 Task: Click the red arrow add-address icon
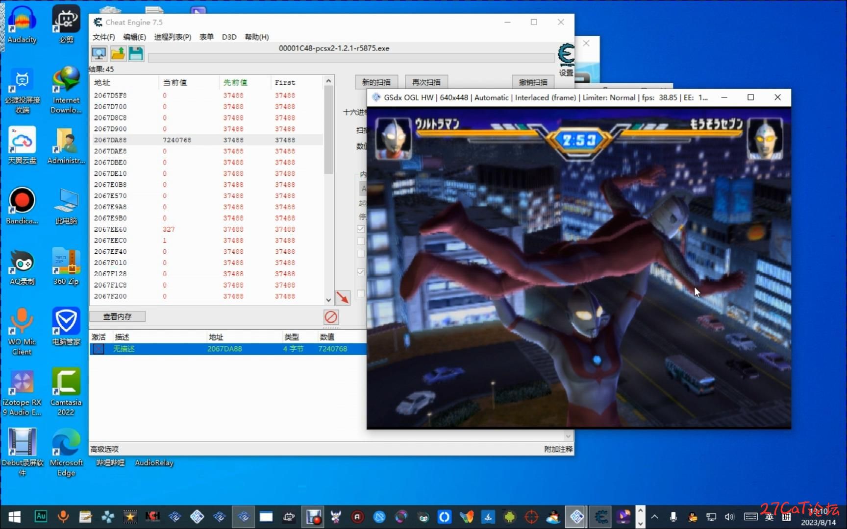pos(343,297)
